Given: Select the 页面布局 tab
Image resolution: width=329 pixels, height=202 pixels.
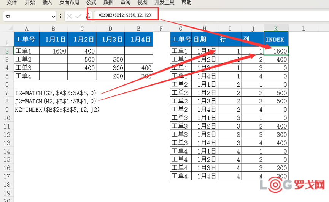Looking at the screenshot, I should 69,2.
